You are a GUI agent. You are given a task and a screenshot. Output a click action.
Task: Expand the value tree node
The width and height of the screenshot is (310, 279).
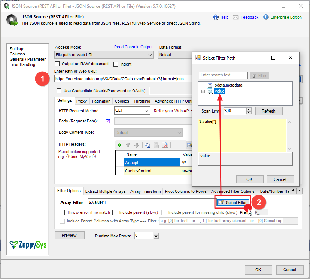(x=203, y=91)
